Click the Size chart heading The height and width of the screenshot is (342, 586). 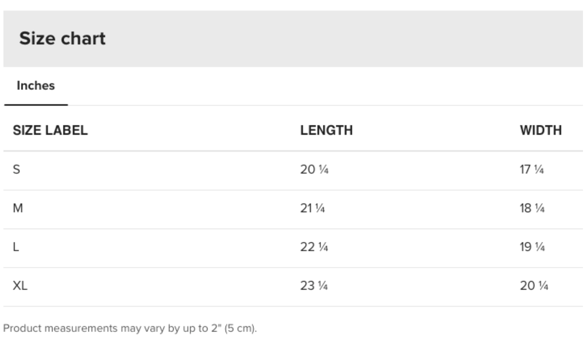[x=62, y=39]
